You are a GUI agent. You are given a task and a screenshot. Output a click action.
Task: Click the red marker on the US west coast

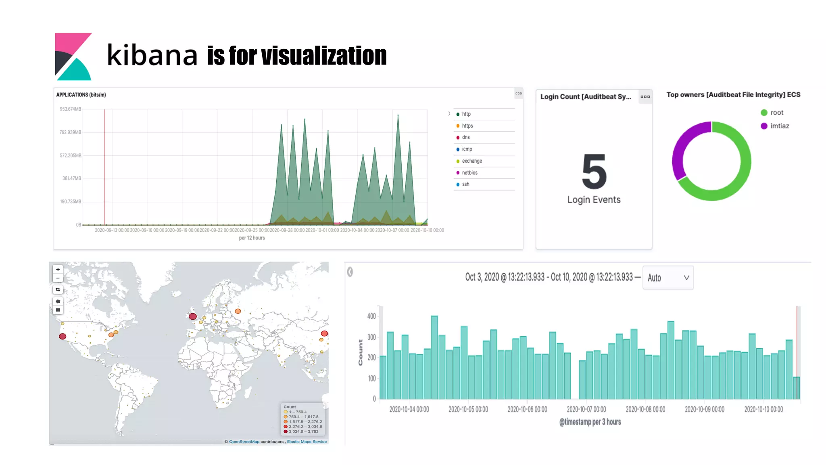coord(63,336)
